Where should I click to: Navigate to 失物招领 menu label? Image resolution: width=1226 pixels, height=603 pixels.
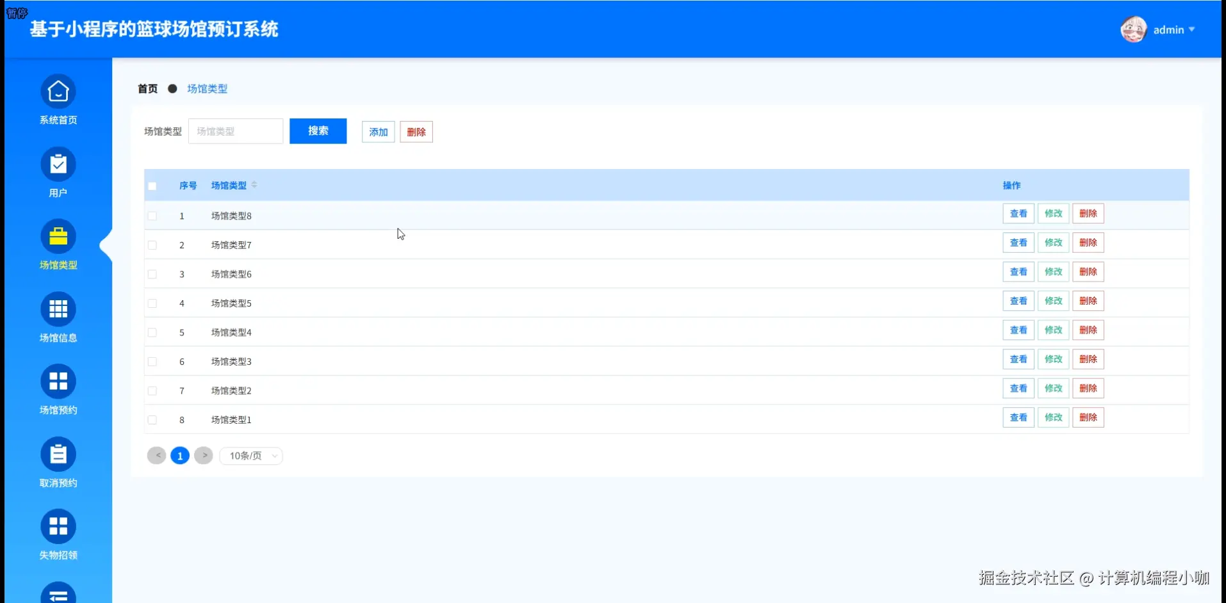[x=58, y=556]
